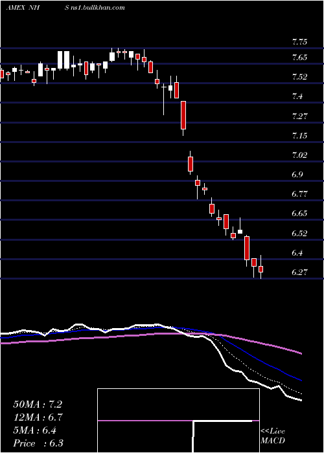The width and height of the screenshot is (324, 453).
Task: Click the thick white 5MA line at its right end
Action: click(300, 400)
